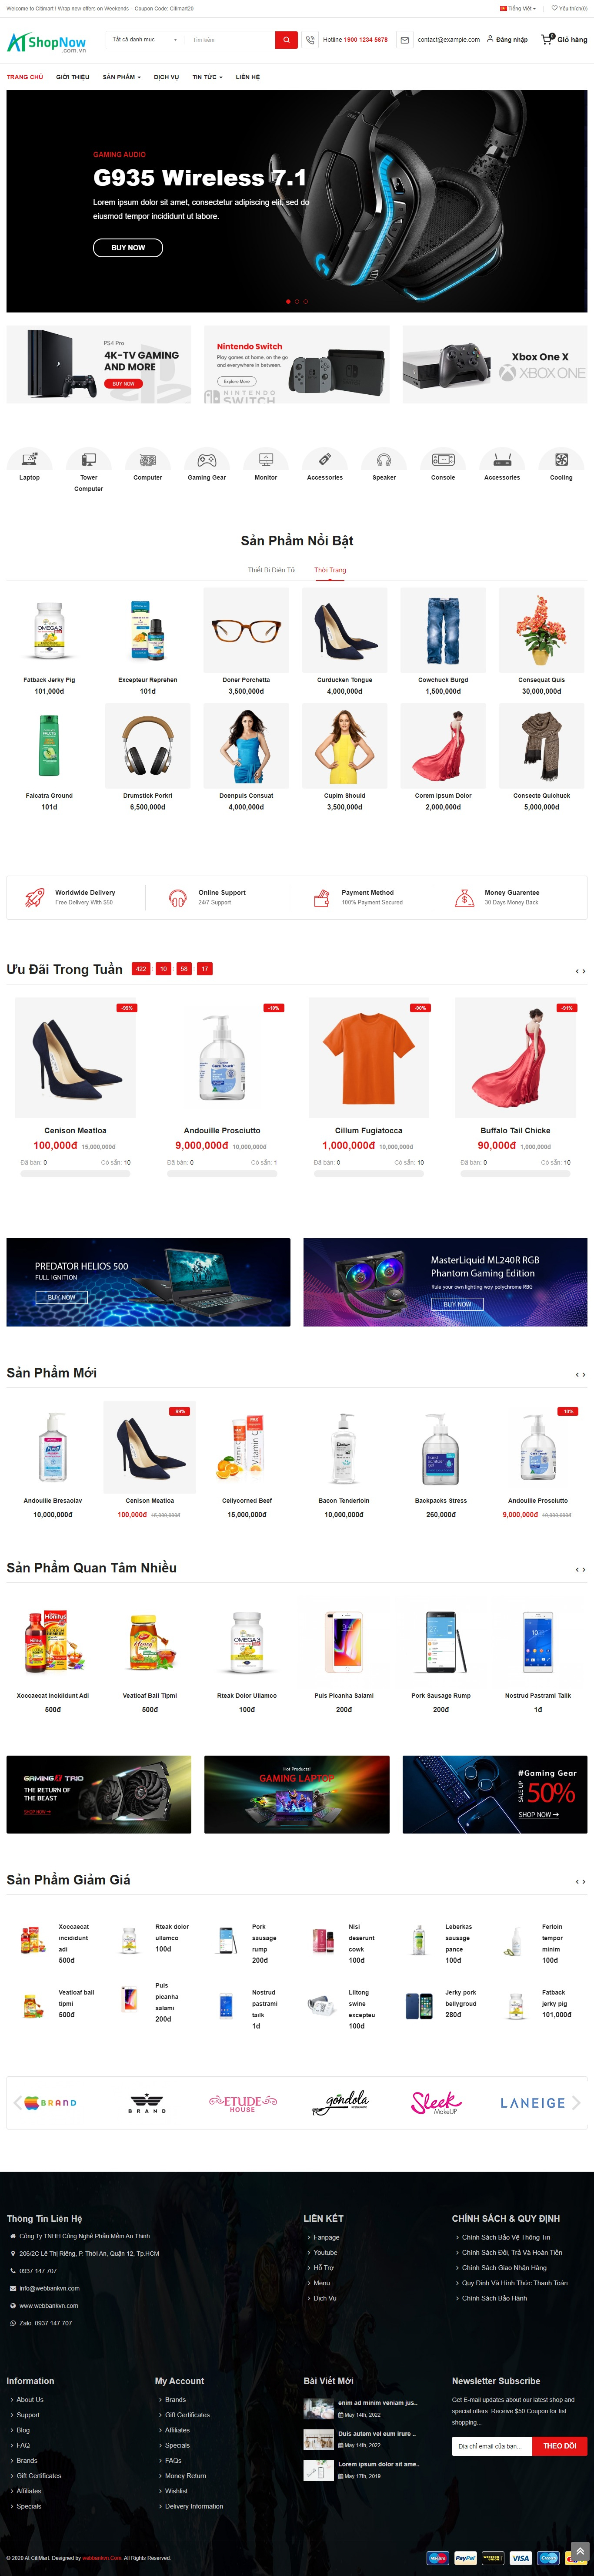Select the first hero slider dot
This screenshot has width=594, height=2576.
pos(288,301)
